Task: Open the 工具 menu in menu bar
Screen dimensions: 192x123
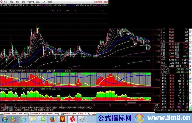Action: tap(44, 2)
